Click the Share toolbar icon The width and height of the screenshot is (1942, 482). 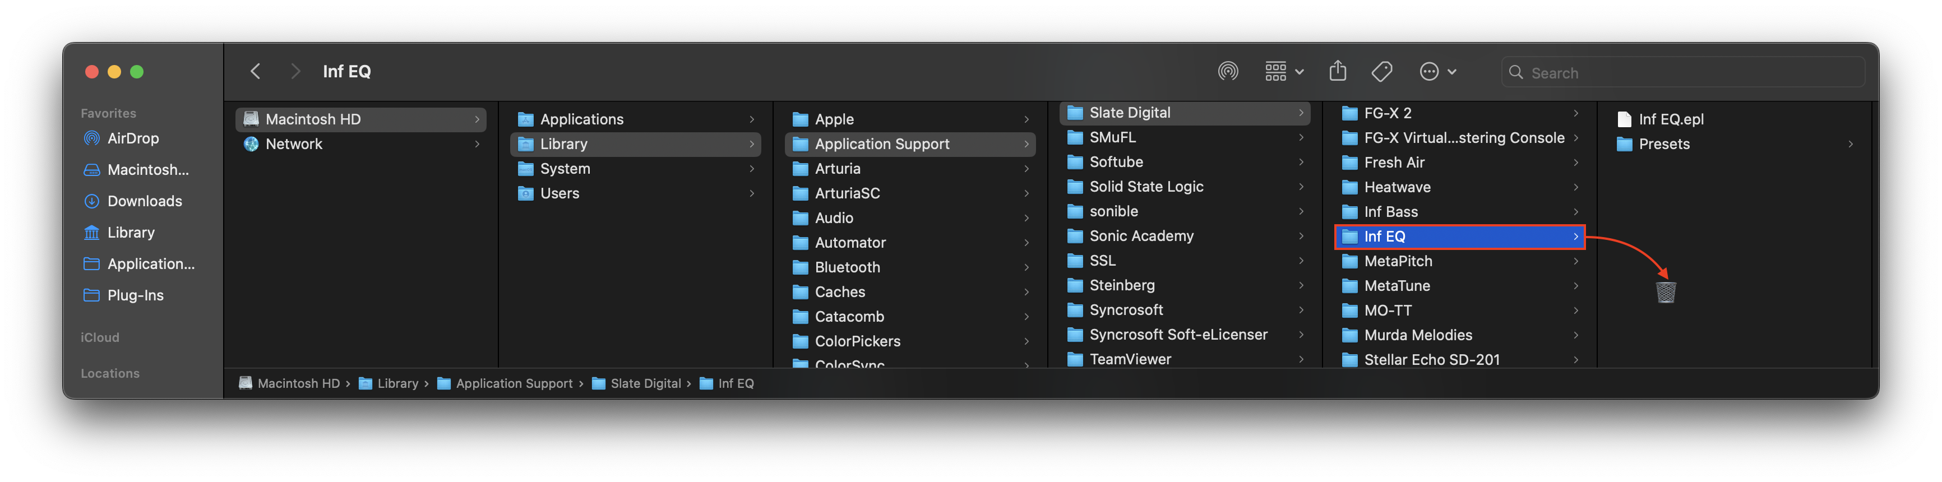point(1338,72)
